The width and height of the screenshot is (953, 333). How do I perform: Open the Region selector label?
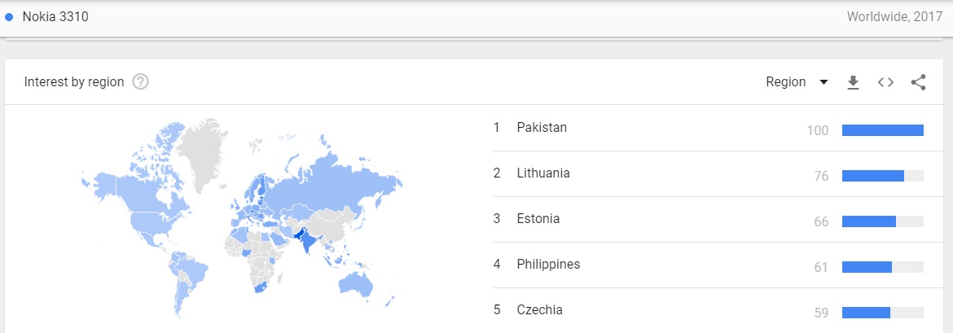pos(786,82)
